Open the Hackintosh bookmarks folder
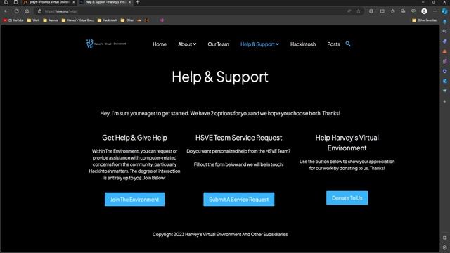450x253 pixels. tap(108, 20)
